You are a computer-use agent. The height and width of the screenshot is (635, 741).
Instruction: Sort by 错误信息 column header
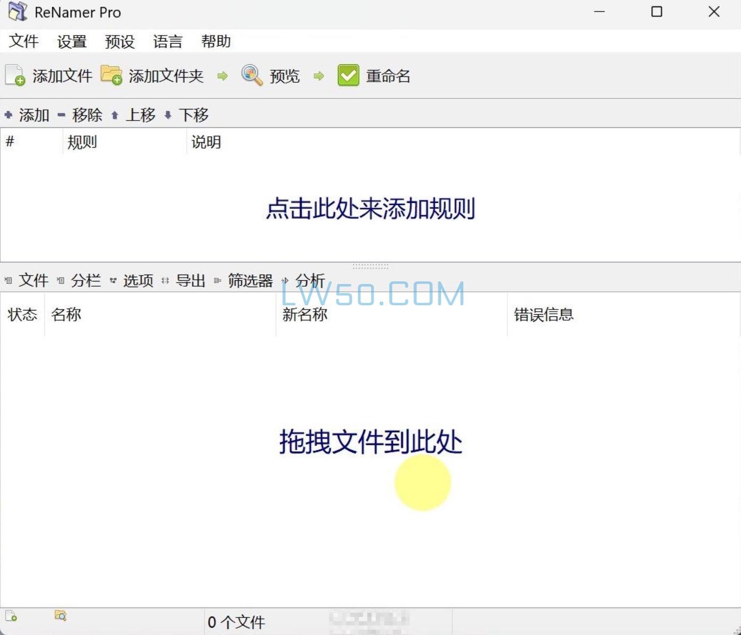click(623, 314)
